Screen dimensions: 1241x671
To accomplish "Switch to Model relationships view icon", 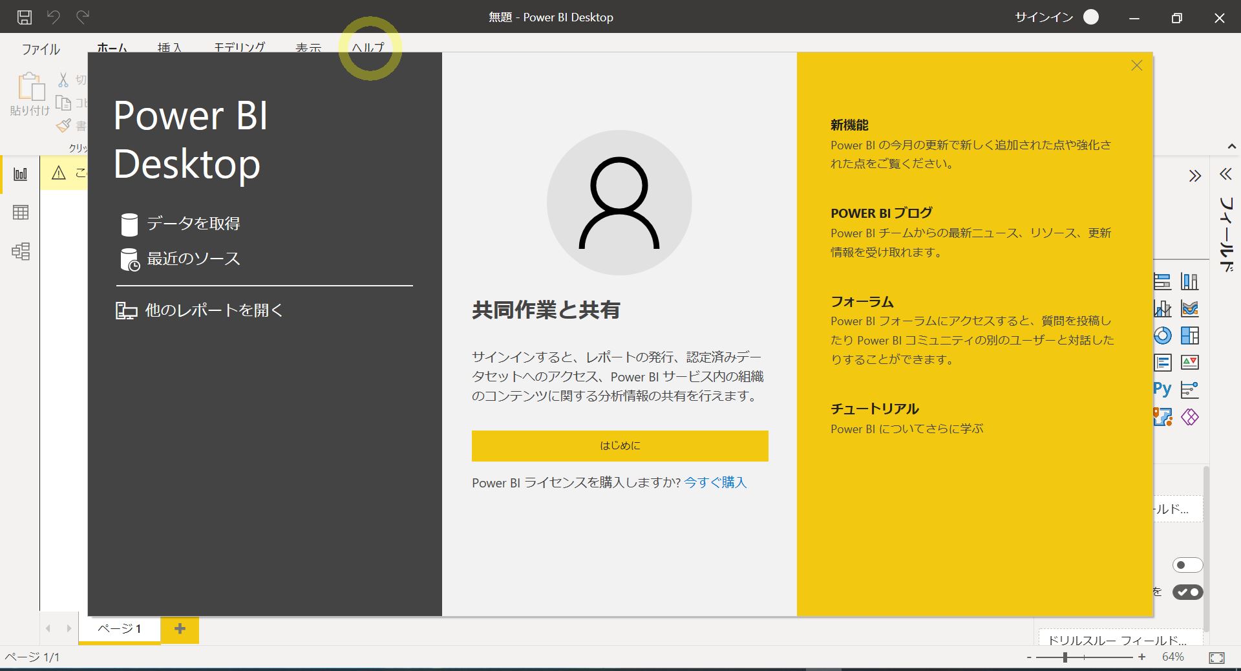I will (x=21, y=251).
